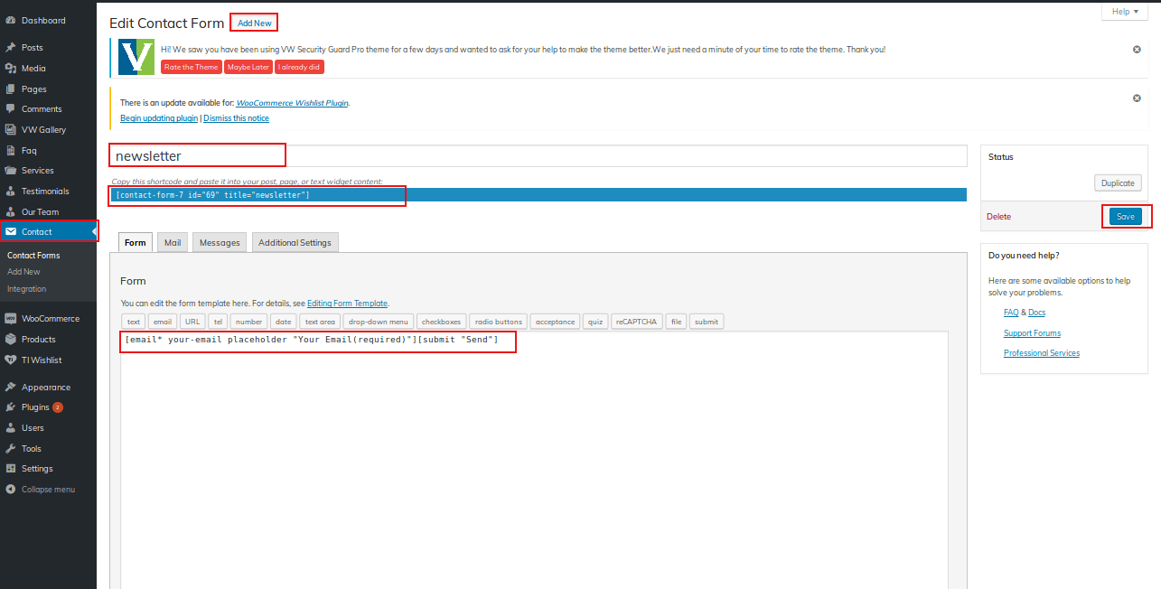Switch to the Mail tab
Viewport: 1161px width, 589px height.
click(173, 242)
